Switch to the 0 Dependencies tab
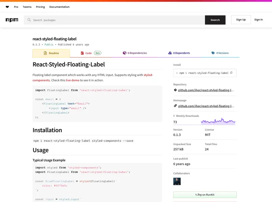 click(135, 53)
